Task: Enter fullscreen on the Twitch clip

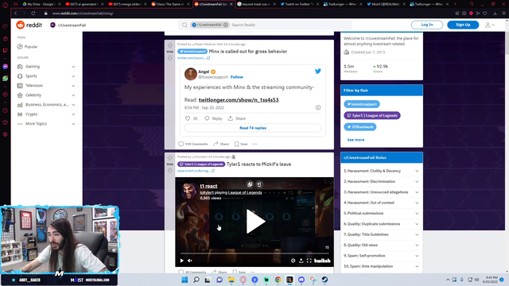Action: click(x=309, y=261)
